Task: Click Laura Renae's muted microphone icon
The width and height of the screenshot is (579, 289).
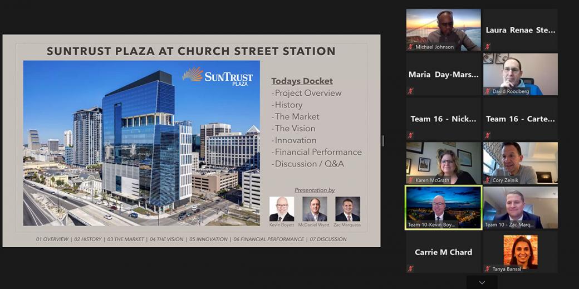Action: click(488, 47)
